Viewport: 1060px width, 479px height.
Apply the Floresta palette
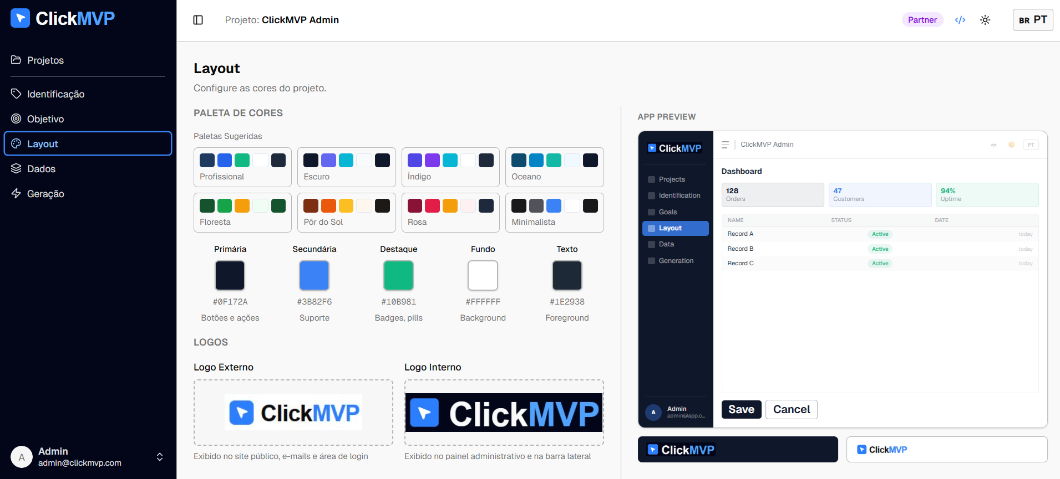tap(242, 213)
